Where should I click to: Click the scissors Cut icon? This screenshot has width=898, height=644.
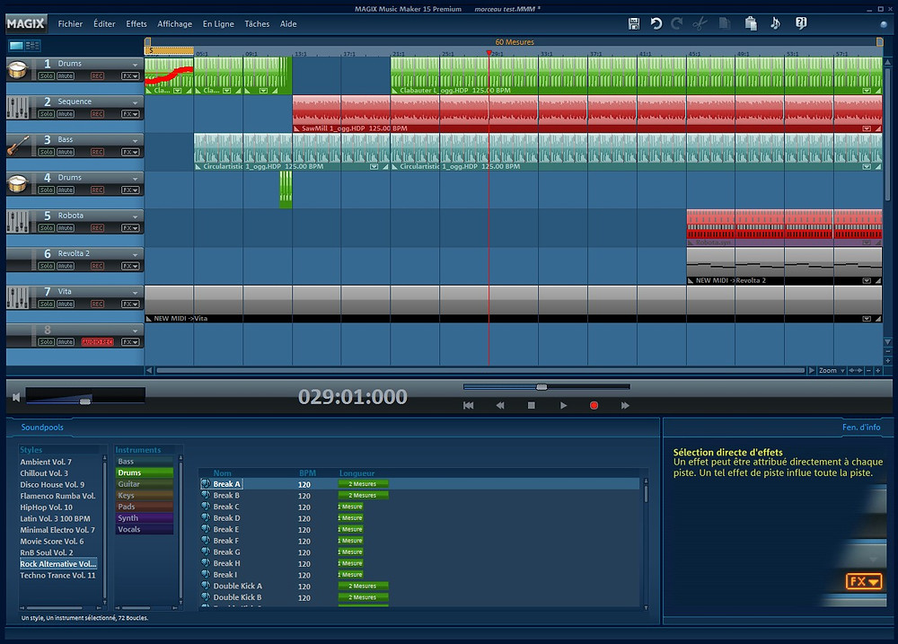point(700,23)
